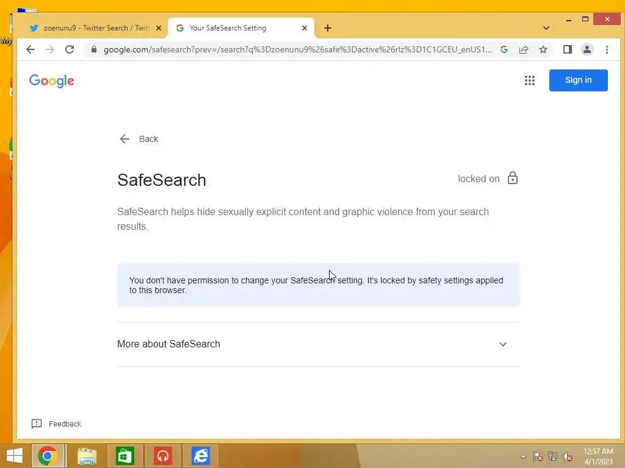Viewport: 625px width, 468px height.
Task: Maximize the Chrome window
Action: (x=585, y=19)
